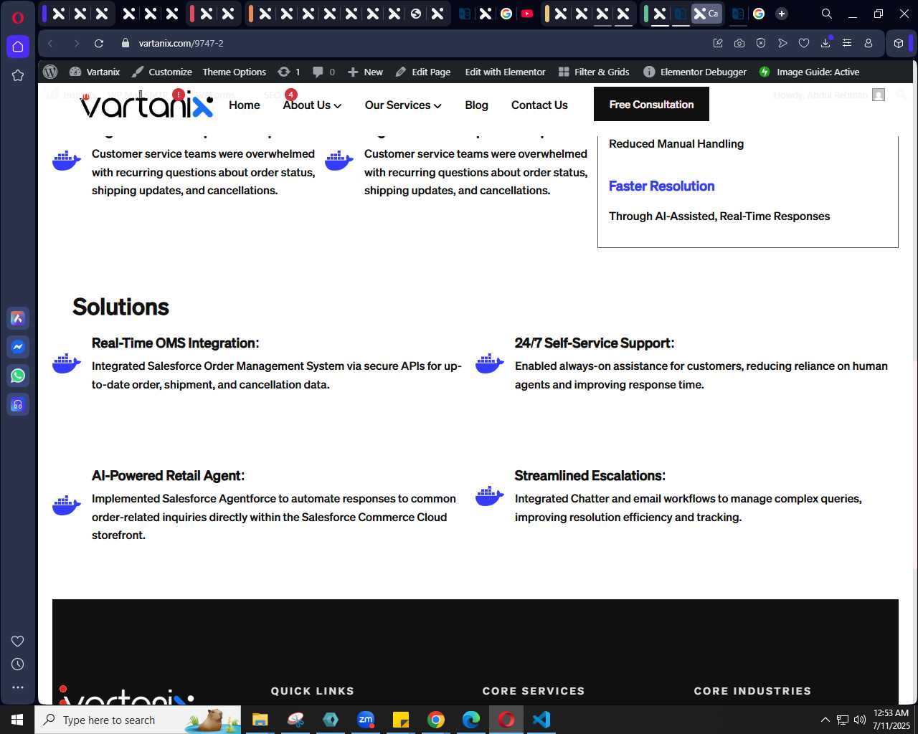Viewport: 918px width, 734px height.
Task: Open Pinboards heart icon in the sidebar
Action: click(x=18, y=641)
